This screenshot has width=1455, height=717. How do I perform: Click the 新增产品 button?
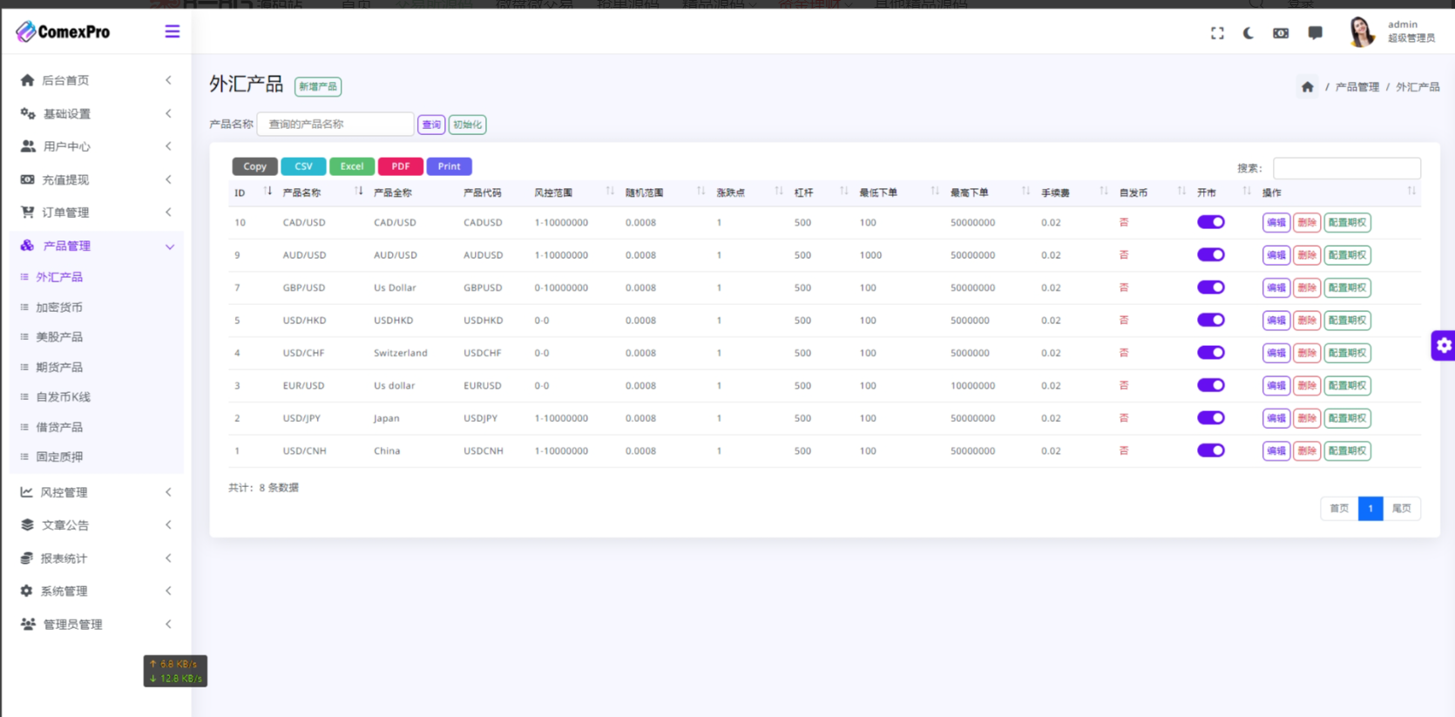317,86
